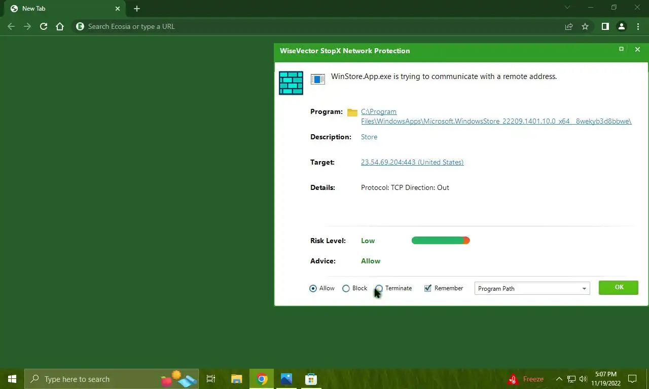649x389 pixels.
Task: Close the WiseVector StopX Network Protection dialog
Action: [x=637, y=49]
